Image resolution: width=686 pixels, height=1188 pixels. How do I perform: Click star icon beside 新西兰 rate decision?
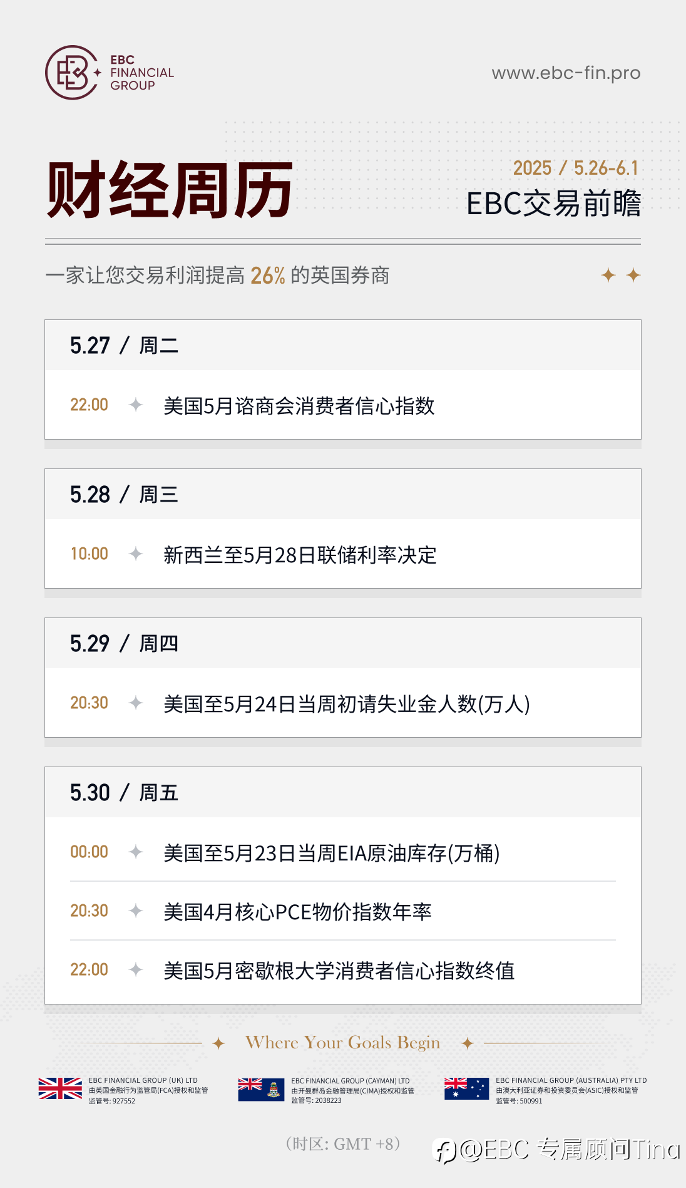(x=136, y=554)
